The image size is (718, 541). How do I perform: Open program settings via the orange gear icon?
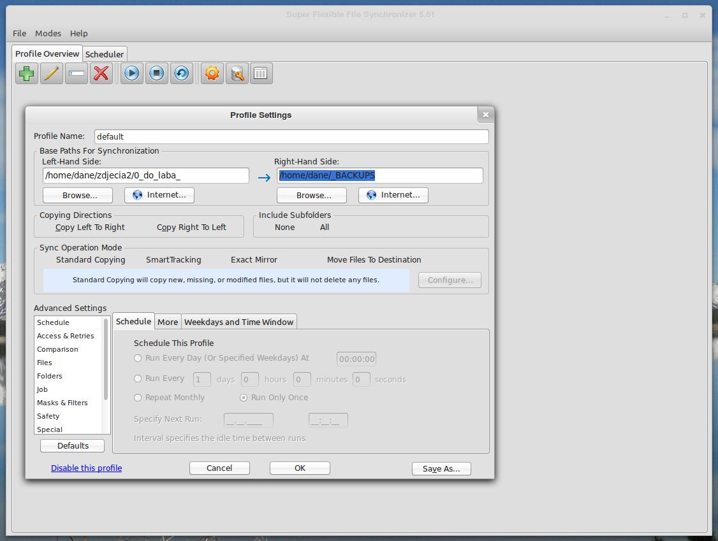212,73
